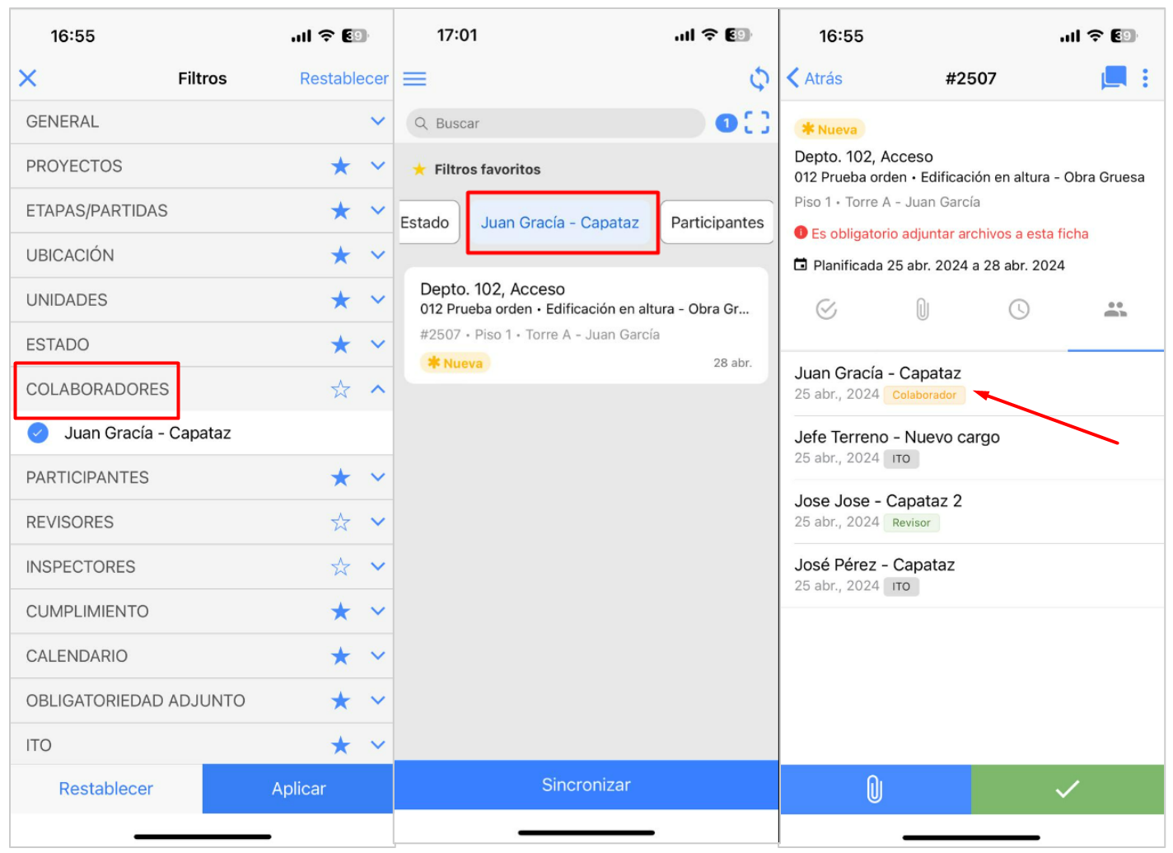Click the Aplicar button
The width and height of the screenshot is (1173, 853).
pyautogui.click(x=298, y=789)
